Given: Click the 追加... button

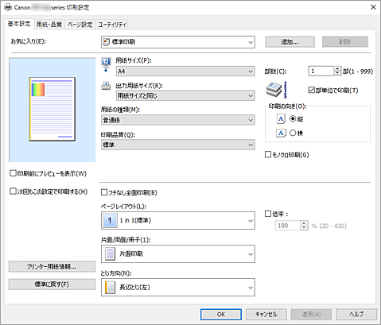Looking at the screenshot, I should point(290,42).
